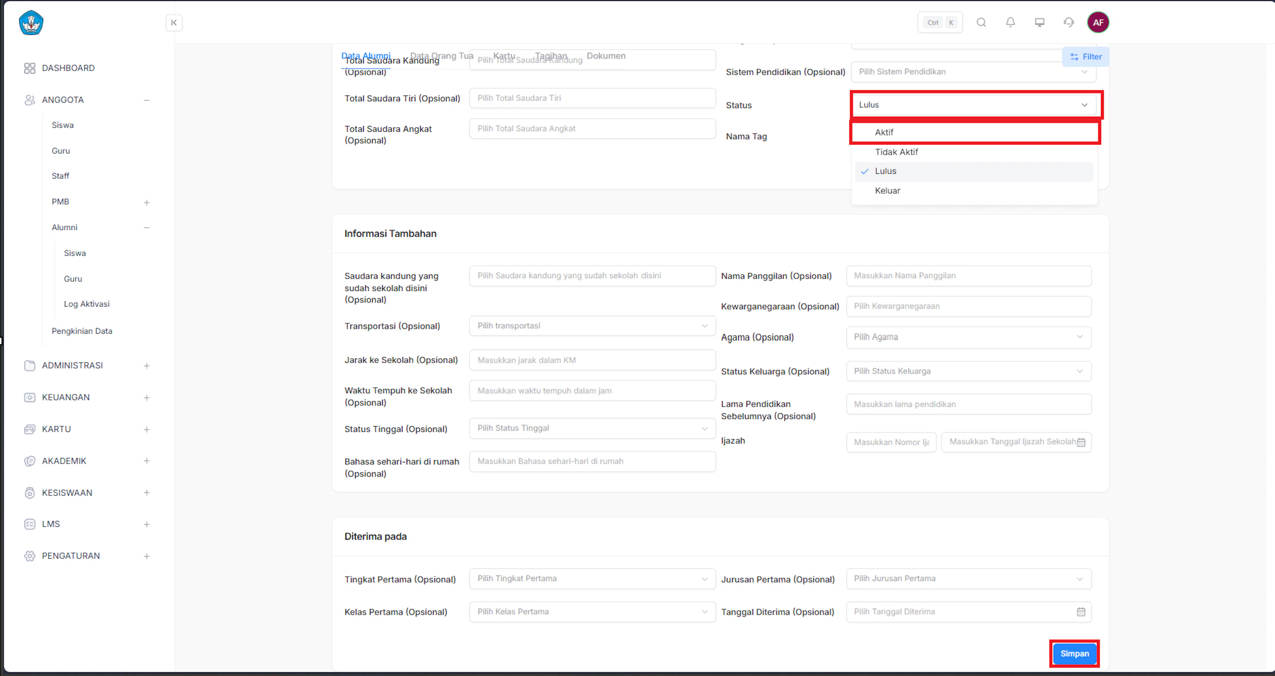This screenshot has width=1275, height=676.
Task: Open Siswa under Alumni
Action: click(75, 253)
